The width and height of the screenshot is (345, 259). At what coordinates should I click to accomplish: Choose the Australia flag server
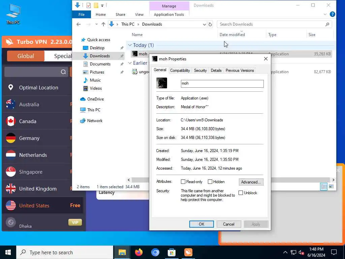[x=11, y=104]
